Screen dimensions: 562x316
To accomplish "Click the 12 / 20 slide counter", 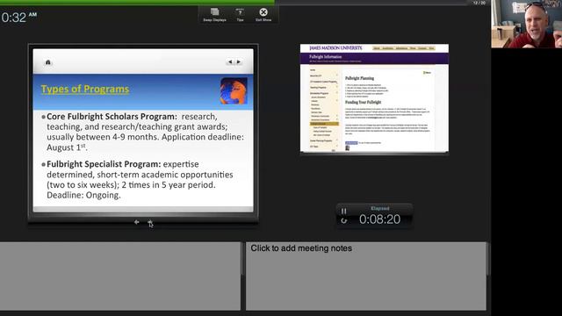I will click(479, 3).
